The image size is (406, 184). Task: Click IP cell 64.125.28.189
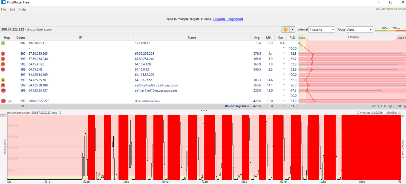pyautogui.click(x=38, y=85)
